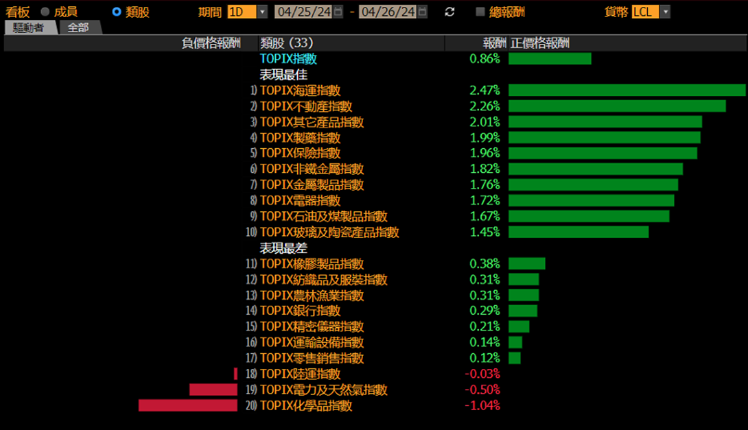Click the red bar for TOPIX化學品指數
Image resolution: width=748 pixels, height=430 pixels.
(187, 405)
